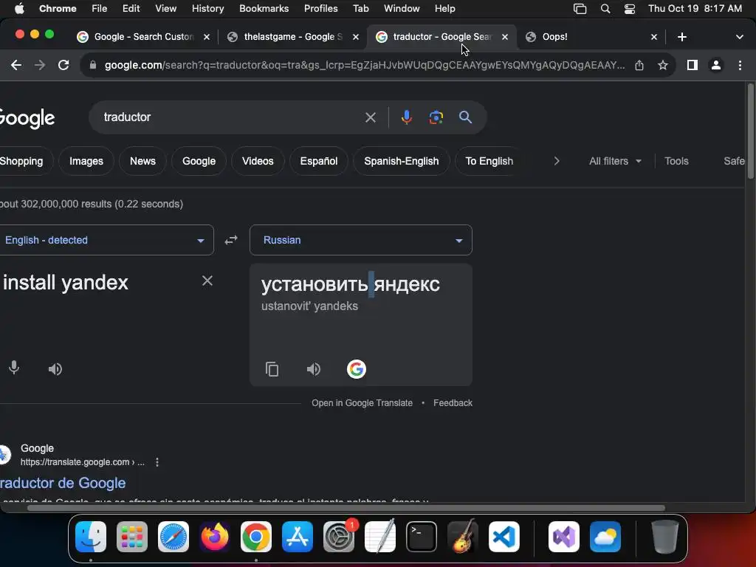This screenshot has width=756, height=567.
Task: Launch Firefox from the dock
Action: click(x=215, y=537)
